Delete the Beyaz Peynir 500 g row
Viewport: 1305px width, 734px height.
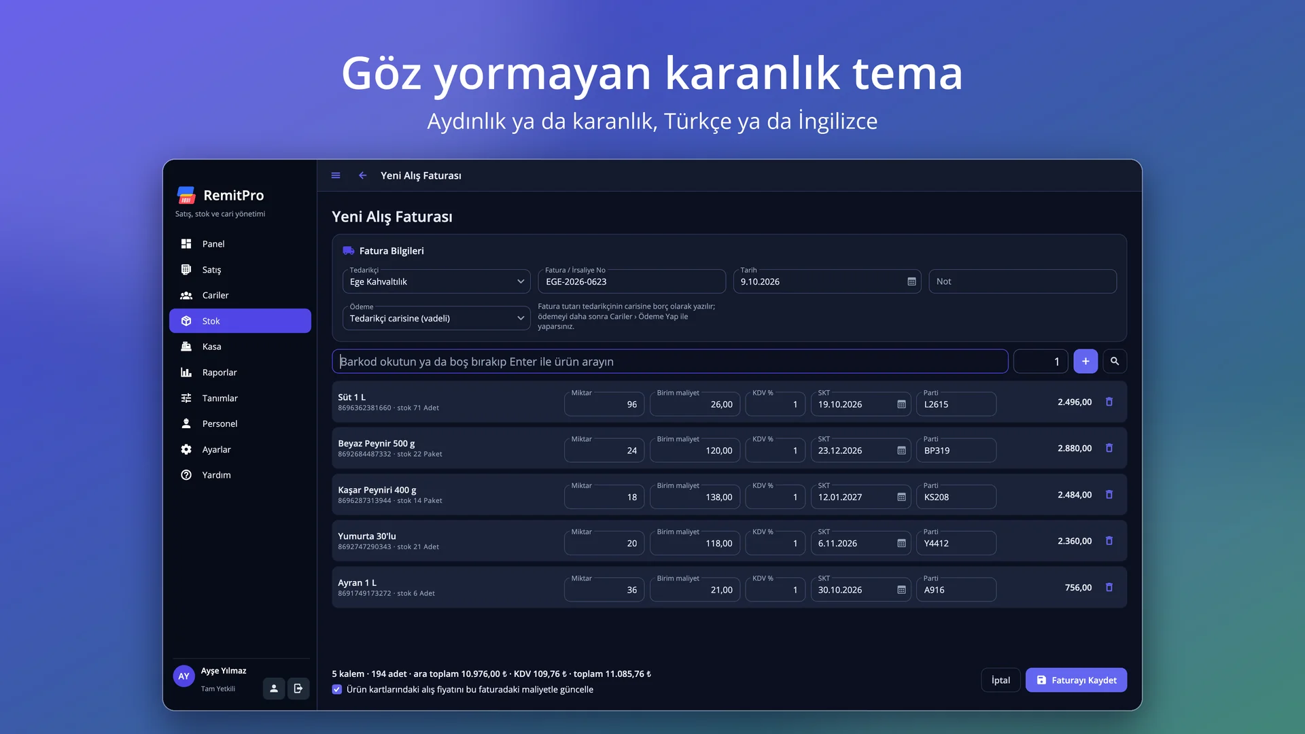point(1109,448)
